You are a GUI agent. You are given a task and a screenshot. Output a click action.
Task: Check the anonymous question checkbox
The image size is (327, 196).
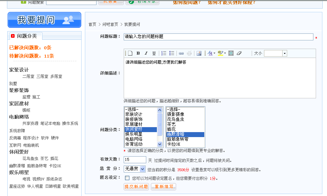(x=127, y=178)
